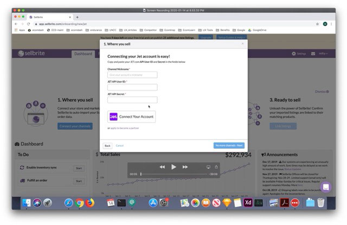Click the Upgrade button in trial banner

(205, 37)
